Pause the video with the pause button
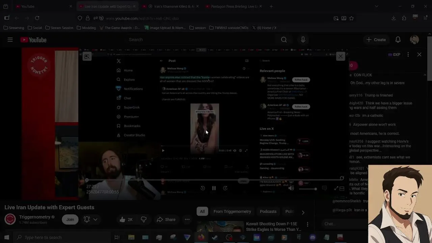432x243 pixels. click(x=214, y=188)
